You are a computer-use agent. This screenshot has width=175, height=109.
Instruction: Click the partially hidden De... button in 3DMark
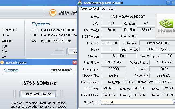coord(72,52)
